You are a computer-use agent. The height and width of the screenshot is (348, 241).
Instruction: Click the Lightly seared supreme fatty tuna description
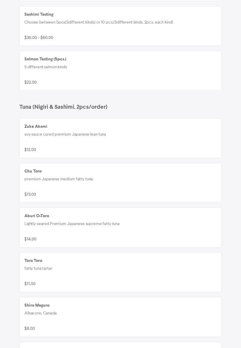(72, 224)
